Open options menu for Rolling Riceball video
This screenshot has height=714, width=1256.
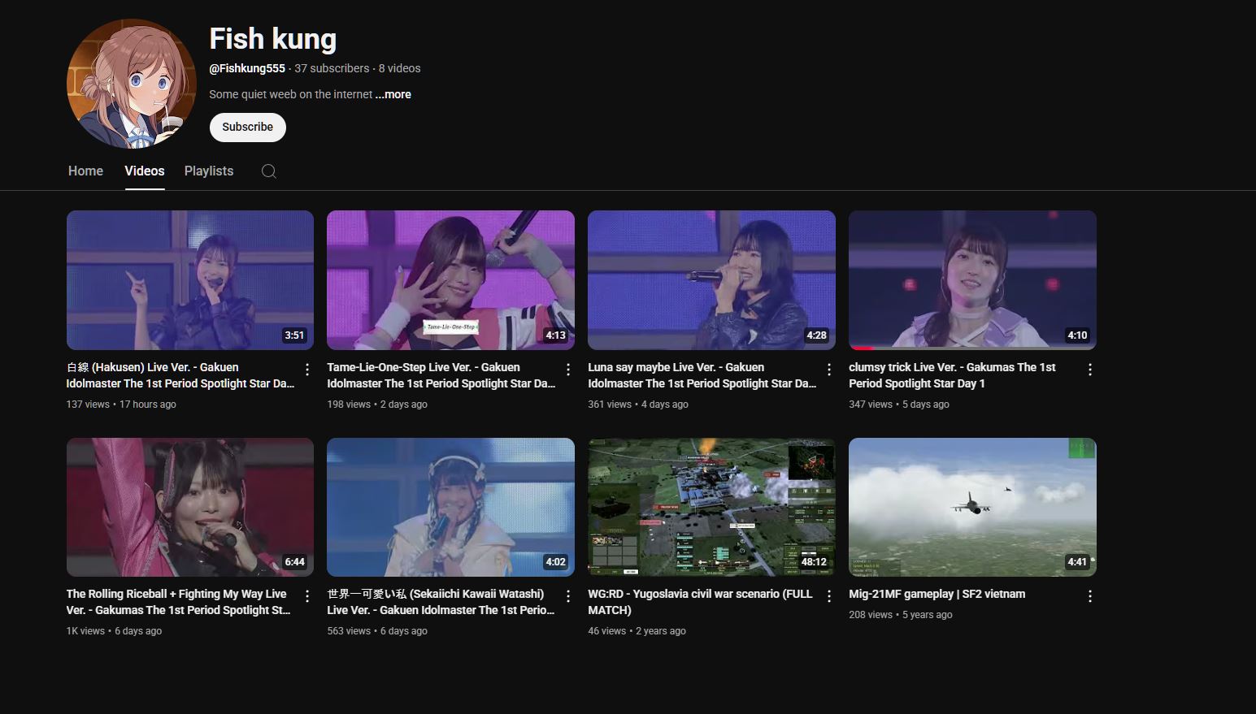[307, 596]
